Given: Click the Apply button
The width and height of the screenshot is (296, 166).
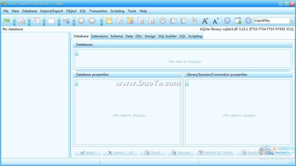Looking at the screenshot, I should (x=88, y=152).
